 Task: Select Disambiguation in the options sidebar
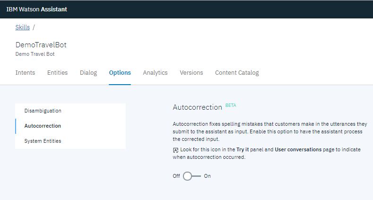pyautogui.click(x=70, y=111)
